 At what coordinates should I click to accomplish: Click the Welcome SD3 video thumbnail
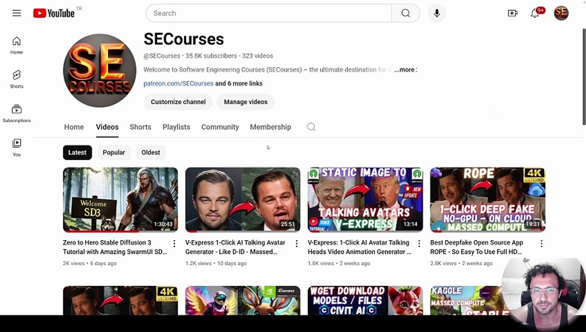(x=120, y=199)
